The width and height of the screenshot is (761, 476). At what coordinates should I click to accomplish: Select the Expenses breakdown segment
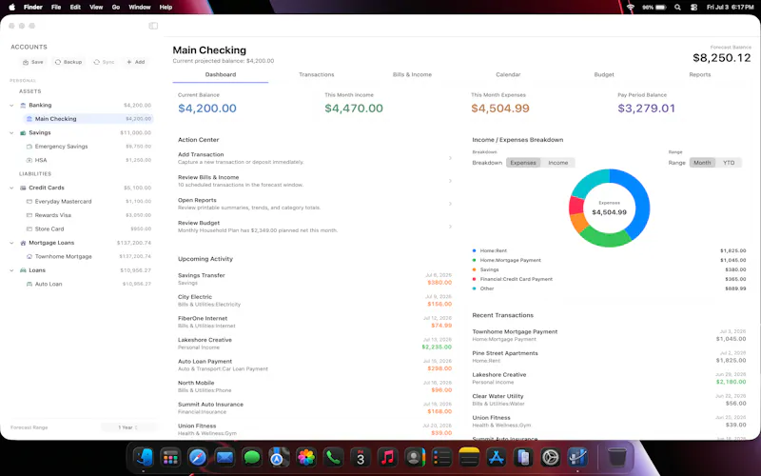523,163
